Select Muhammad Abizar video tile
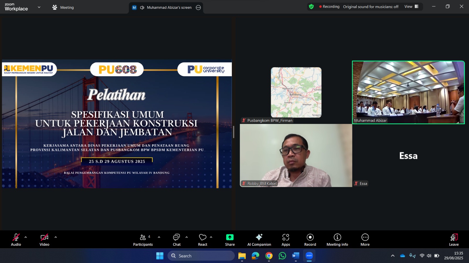The width and height of the screenshot is (469, 263). coord(408,92)
